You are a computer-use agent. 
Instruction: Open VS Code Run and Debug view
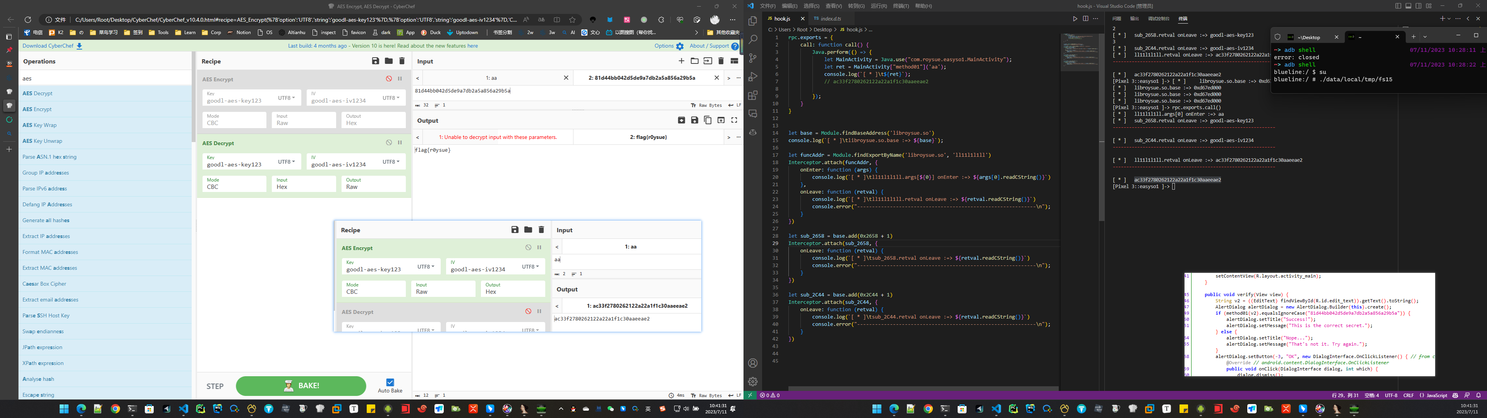pyautogui.click(x=753, y=77)
